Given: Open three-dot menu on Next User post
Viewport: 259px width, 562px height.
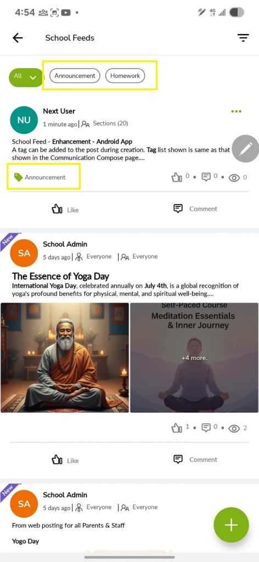Looking at the screenshot, I should tap(236, 111).
